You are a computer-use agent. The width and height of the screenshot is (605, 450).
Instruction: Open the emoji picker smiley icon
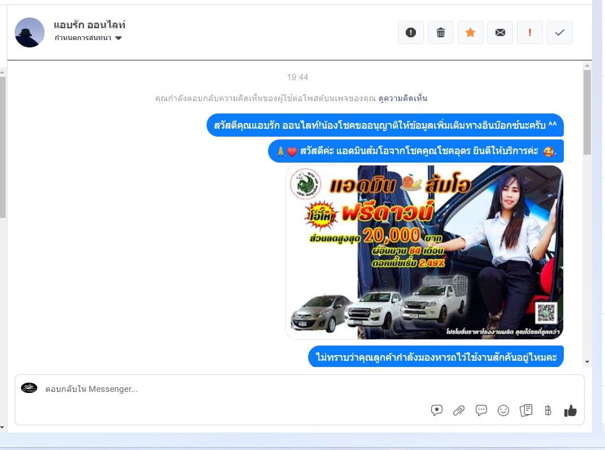[x=503, y=410]
